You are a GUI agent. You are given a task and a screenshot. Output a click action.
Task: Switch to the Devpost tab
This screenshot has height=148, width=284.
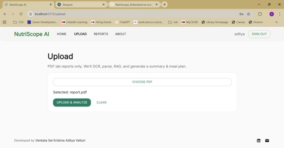[81, 5]
